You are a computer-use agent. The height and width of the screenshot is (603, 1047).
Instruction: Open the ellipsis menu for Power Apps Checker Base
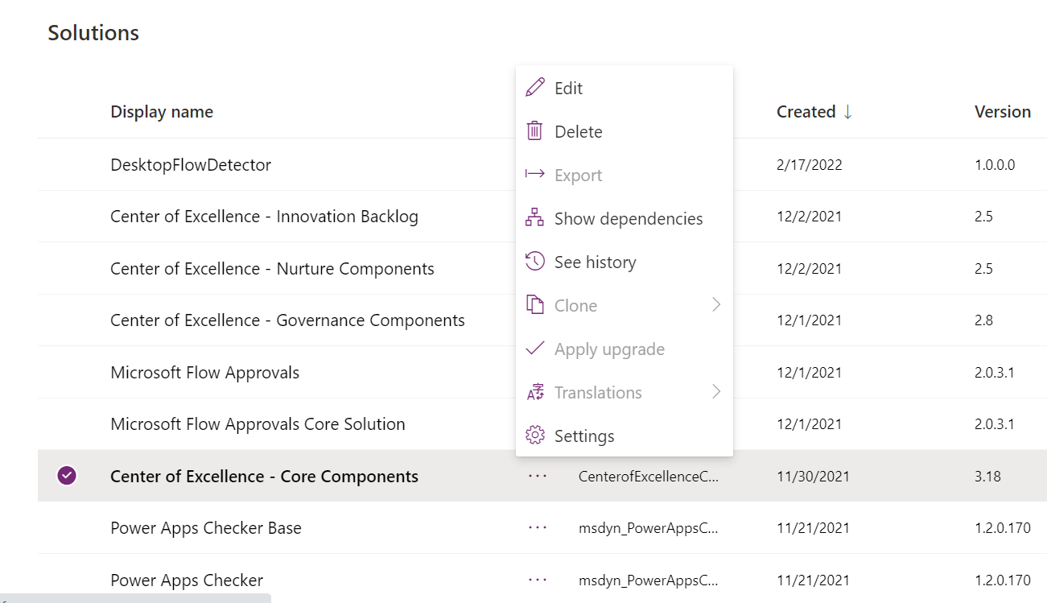coord(535,528)
